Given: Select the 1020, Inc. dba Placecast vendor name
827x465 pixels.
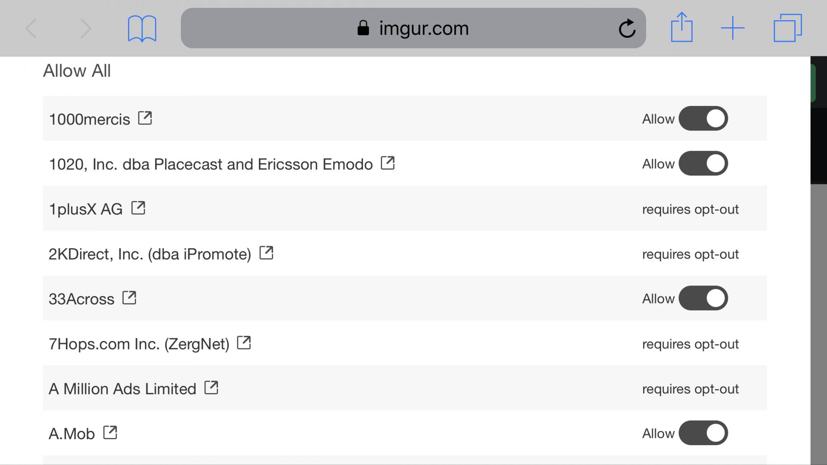Looking at the screenshot, I should tap(211, 164).
